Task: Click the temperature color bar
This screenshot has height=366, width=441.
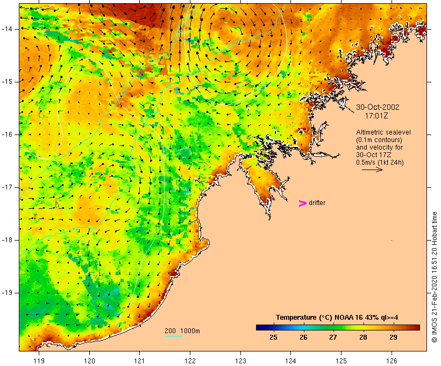Action: coord(338,327)
